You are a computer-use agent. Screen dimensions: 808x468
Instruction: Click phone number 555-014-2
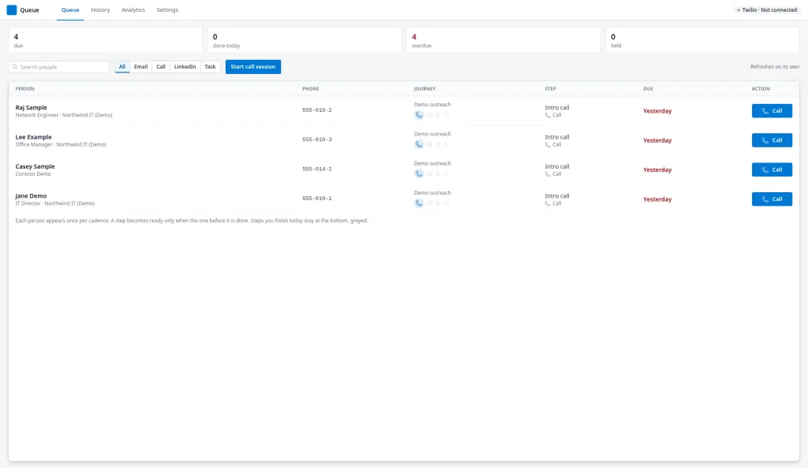[x=317, y=169]
